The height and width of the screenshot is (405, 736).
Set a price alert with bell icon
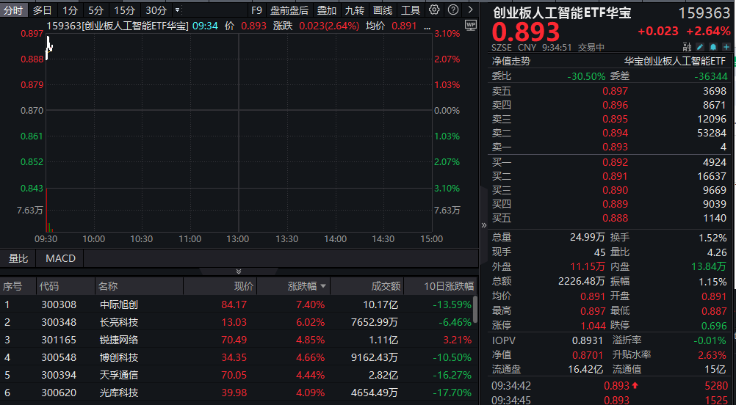[712, 47]
